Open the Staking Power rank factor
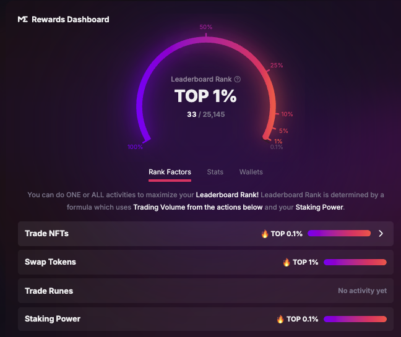Screen dimensions: 401x337 click(205, 319)
